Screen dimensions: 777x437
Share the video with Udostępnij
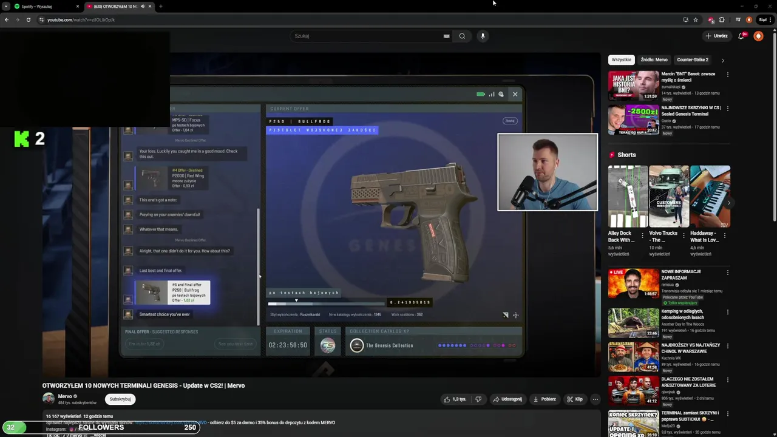tap(507, 399)
